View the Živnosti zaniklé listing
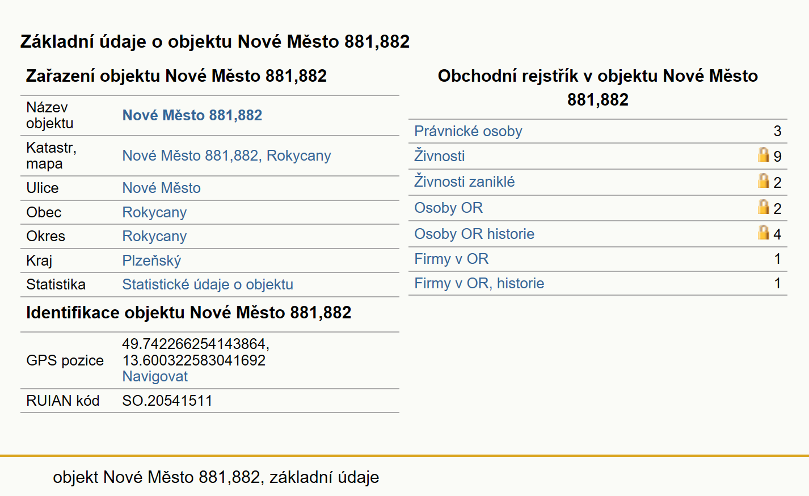Image resolution: width=809 pixels, height=496 pixels. click(x=465, y=182)
